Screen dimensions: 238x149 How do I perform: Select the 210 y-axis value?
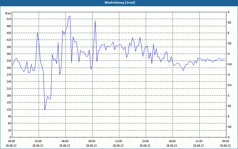tap(9, 89)
